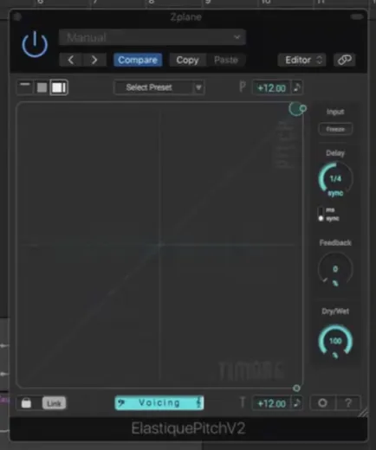
Task: Go to next preset with right arrow
Action: (x=94, y=60)
